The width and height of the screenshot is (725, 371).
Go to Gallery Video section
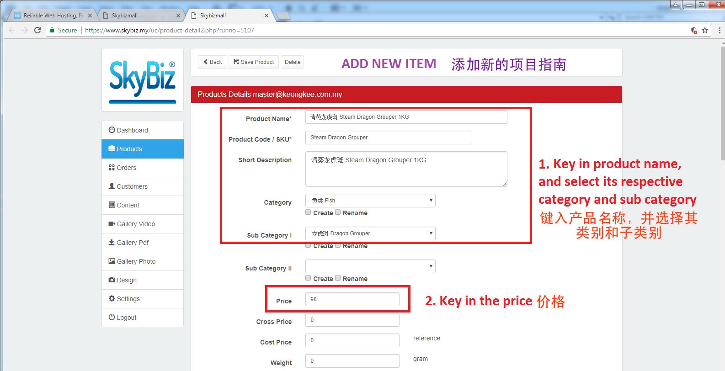143,224
